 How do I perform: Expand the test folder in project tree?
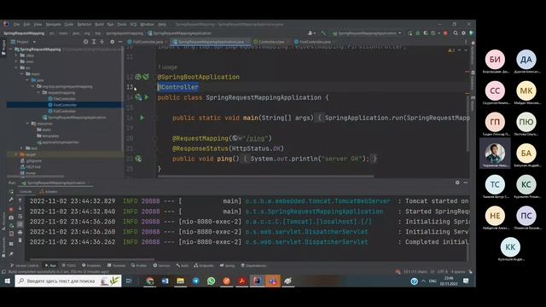(x=22, y=148)
